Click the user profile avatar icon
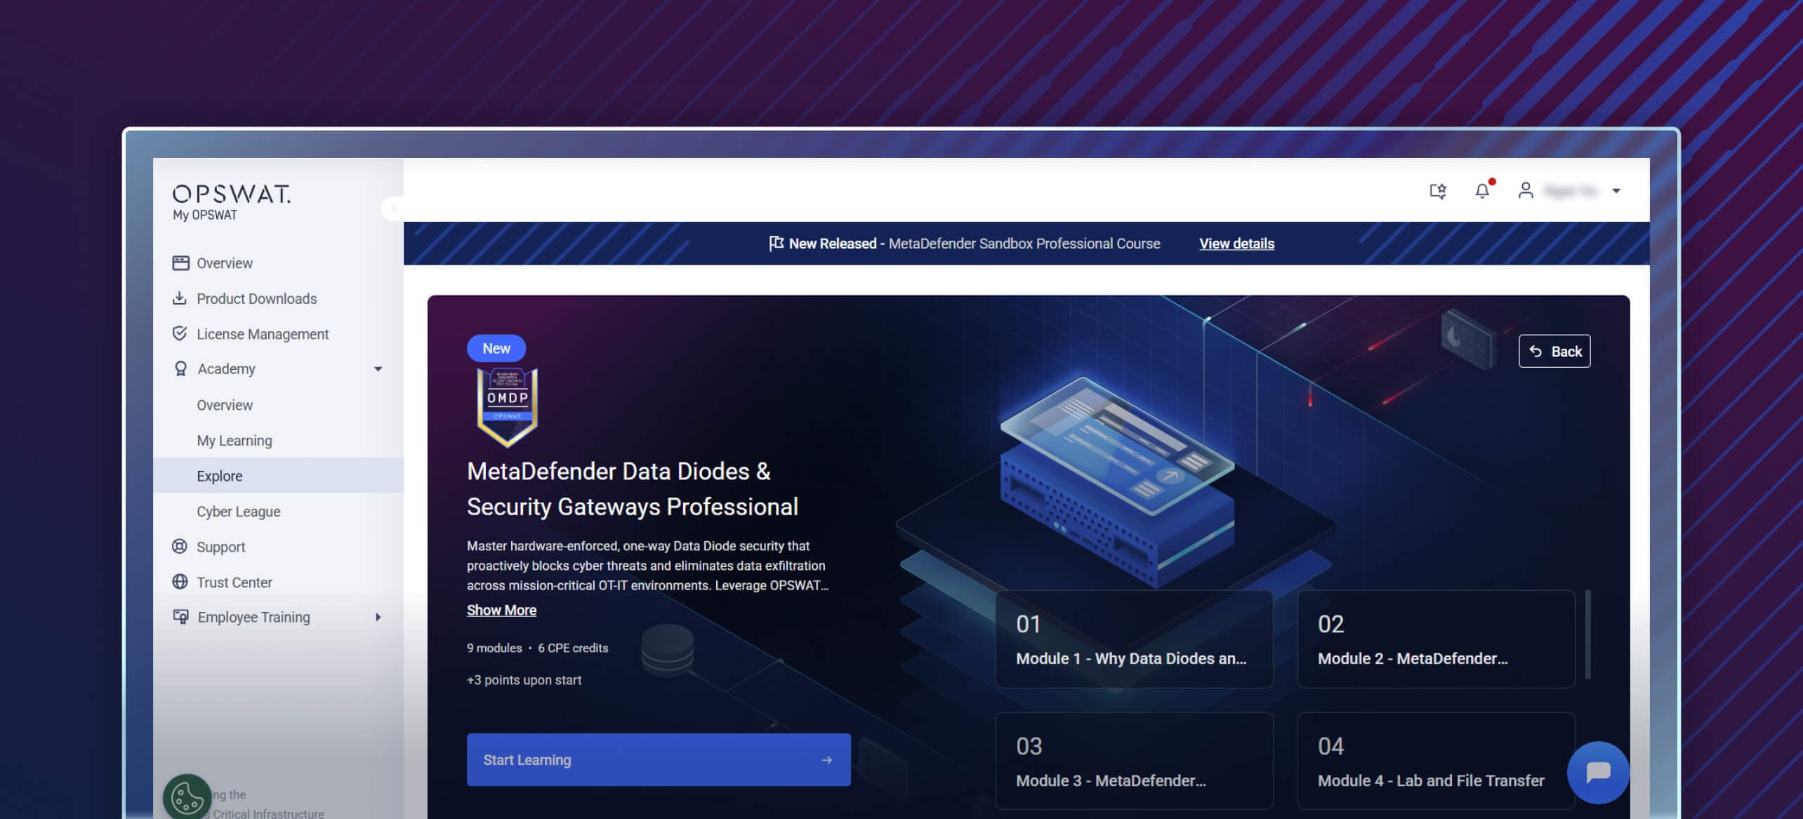1803x819 pixels. tap(1525, 190)
